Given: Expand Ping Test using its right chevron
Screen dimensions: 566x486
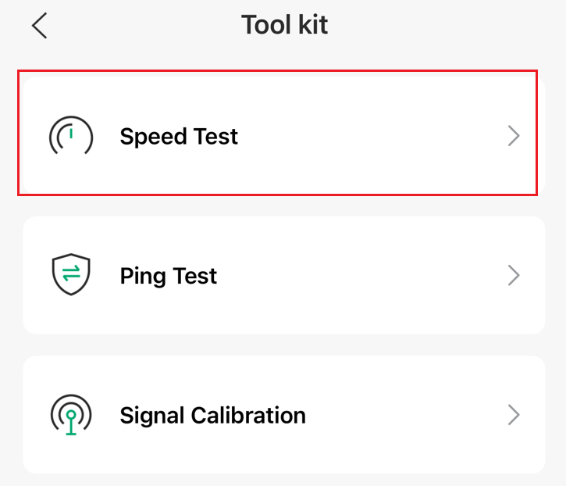Looking at the screenshot, I should pos(513,275).
